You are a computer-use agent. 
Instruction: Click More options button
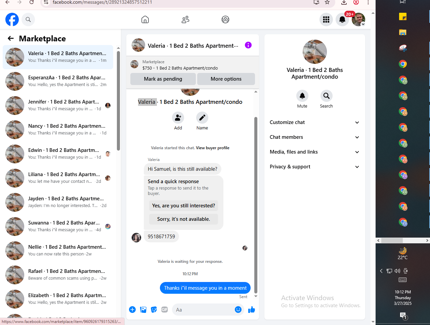pos(226,79)
